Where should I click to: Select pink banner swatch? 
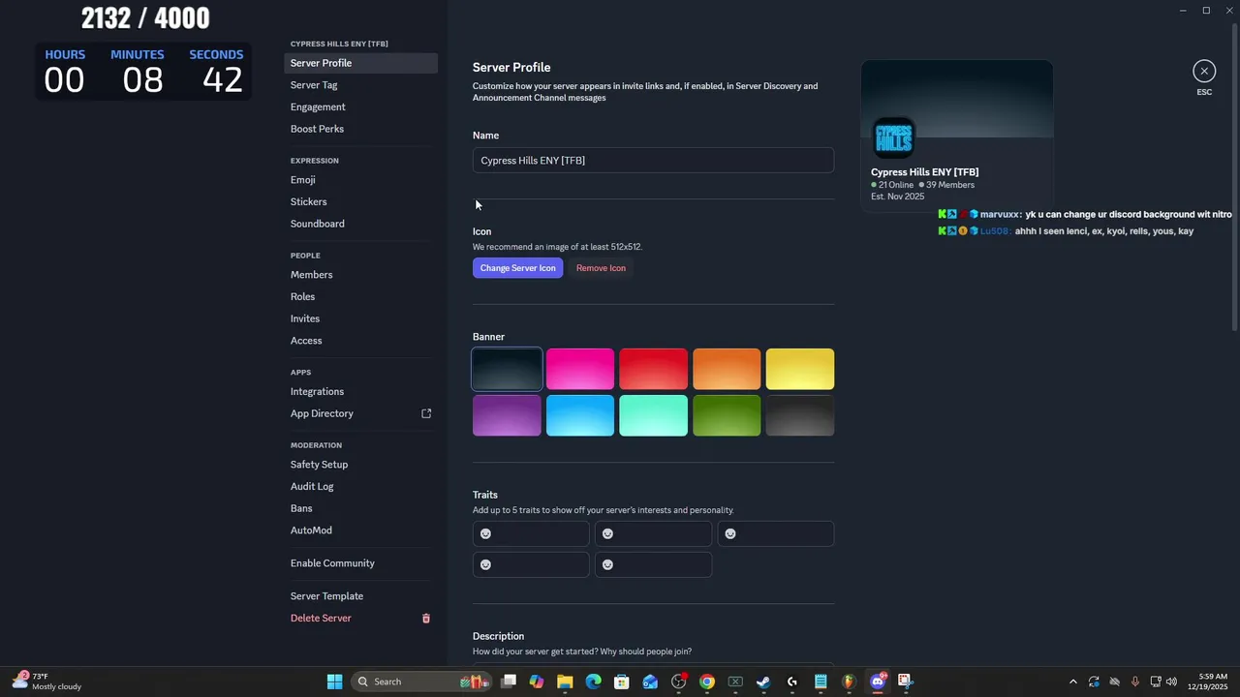click(580, 369)
